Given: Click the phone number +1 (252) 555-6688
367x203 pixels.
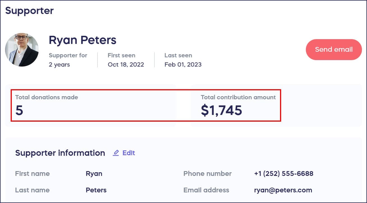Looking at the screenshot, I should tap(283, 174).
